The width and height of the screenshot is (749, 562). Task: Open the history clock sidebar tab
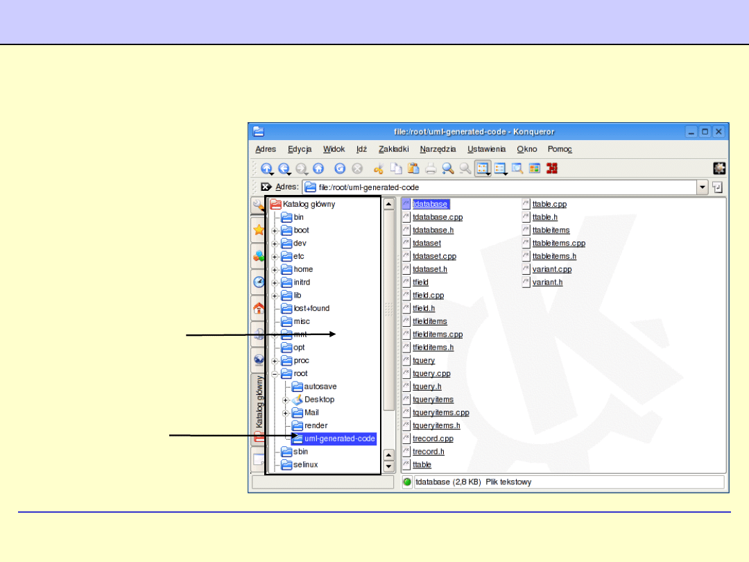pyautogui.click(x=258, y=282)
